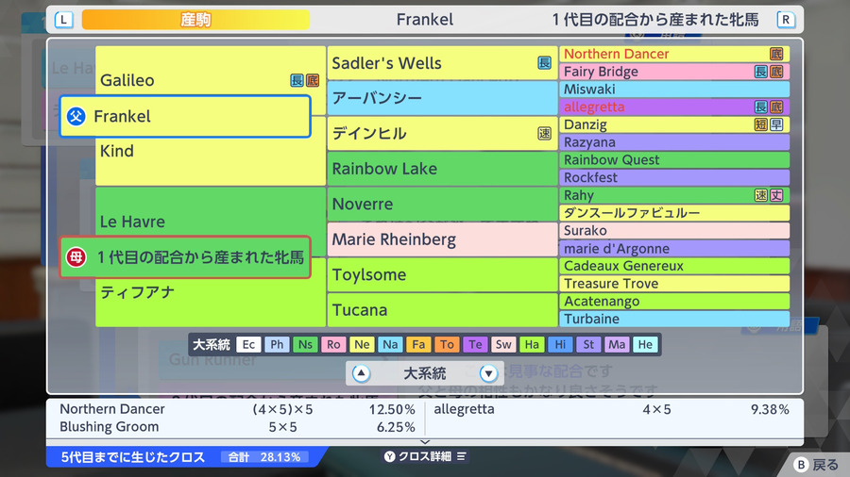Viewport: 850px width, 477px height.
Task: Expand the cross list chevron below entries
Action: 425,442
